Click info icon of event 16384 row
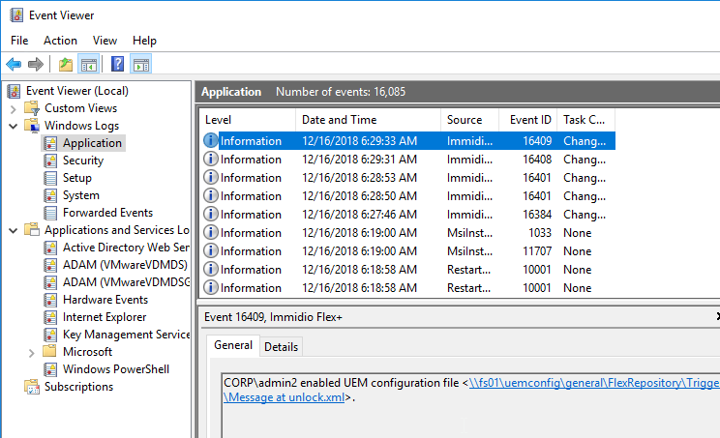The width and height of the screenshot is (720, 438). [210, 215]
